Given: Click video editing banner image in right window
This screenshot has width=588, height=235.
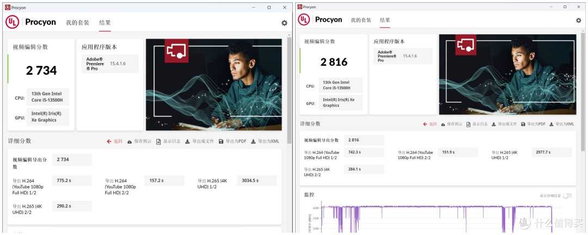Looking at the screenshot, I should pyautogui.click(x=507, y=75).
